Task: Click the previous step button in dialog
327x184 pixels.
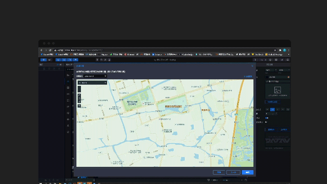Action: pos(233,172)
